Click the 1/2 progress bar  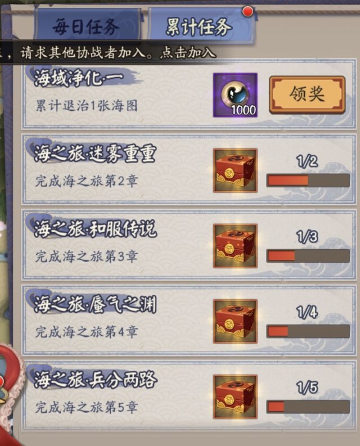click(308, 181)
